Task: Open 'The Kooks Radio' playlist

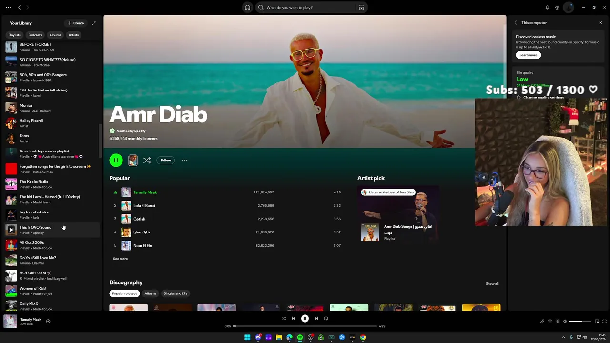Action: click(51, 183)
